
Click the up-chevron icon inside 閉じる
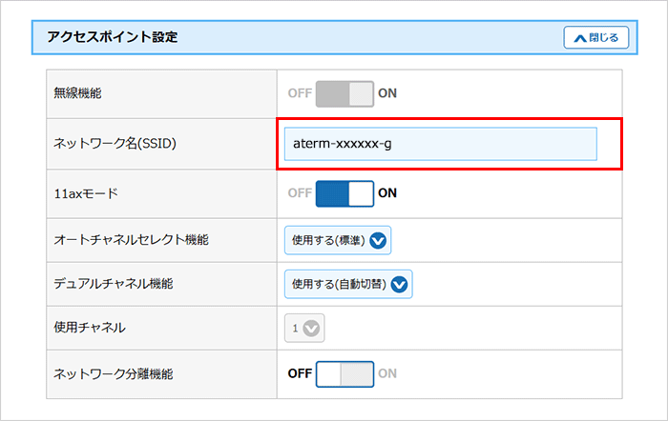click(579, 39)
